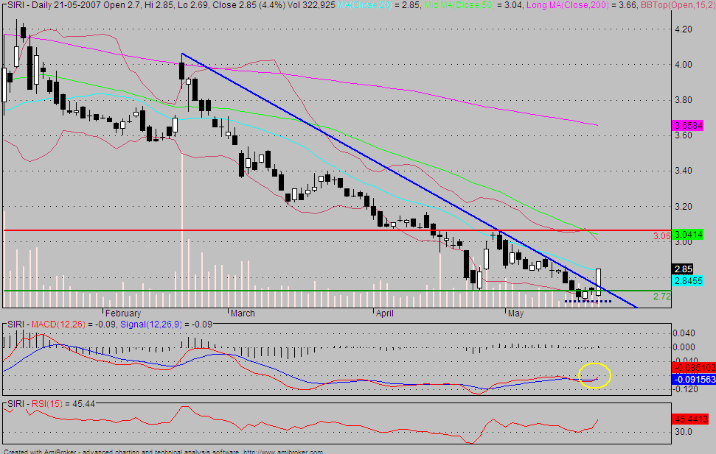Click the cyan 2.8455 value tag

click(688, 281)
